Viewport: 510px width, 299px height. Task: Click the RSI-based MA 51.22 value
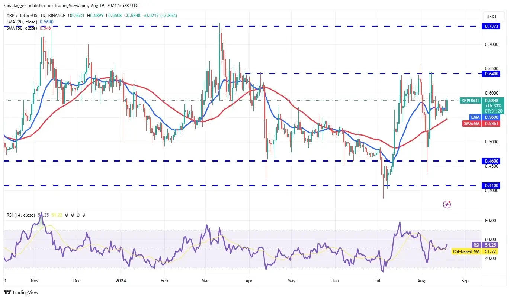click(490, 251)
